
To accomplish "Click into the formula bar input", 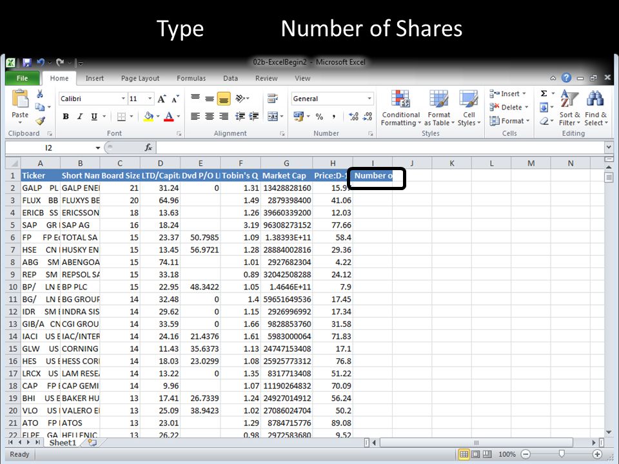I will point(380,148).
